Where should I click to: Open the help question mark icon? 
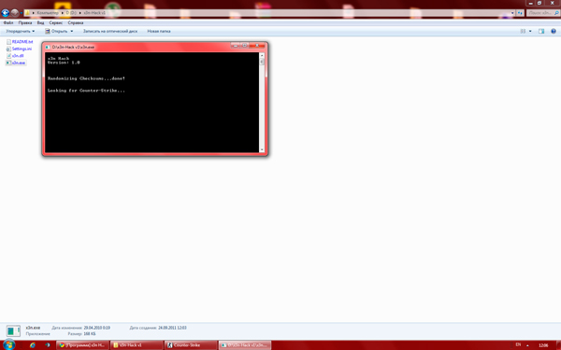554,32
